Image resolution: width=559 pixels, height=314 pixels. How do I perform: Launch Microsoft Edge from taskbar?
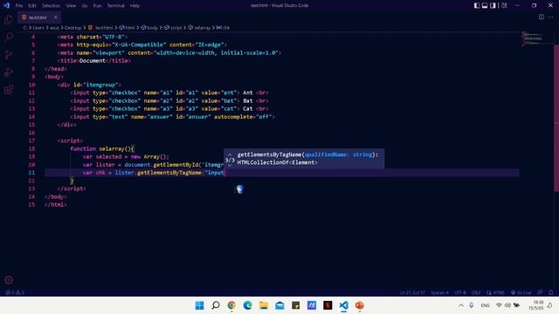tap(248, 305)
